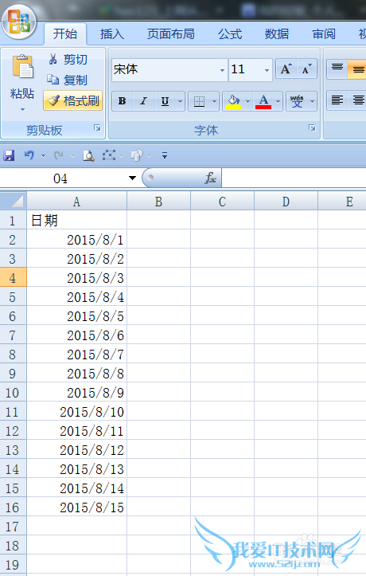This screenshot has width=366, height=576.
Task: Decrease font size with the small A
Action: [x=306, y=69]
